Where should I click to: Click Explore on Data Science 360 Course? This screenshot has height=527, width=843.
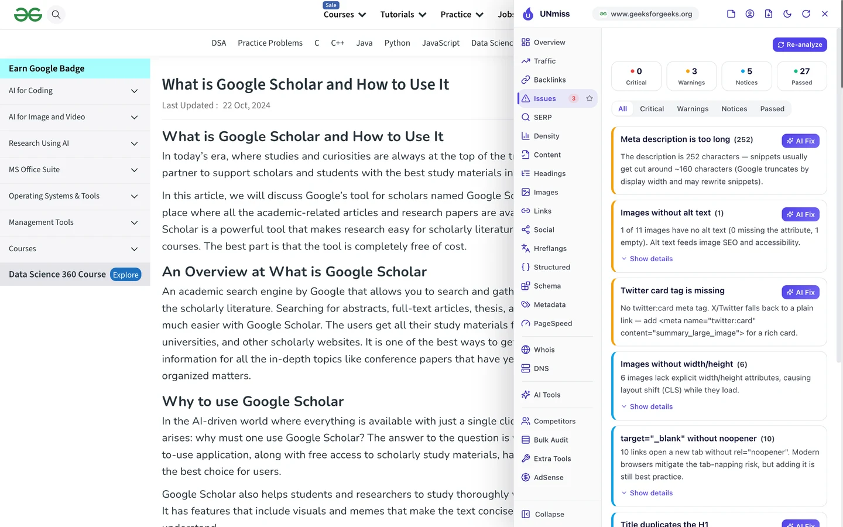coord(126,275)
